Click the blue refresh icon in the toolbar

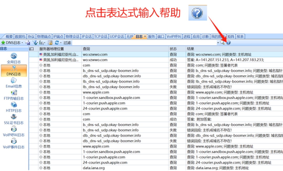pos(57,43)
